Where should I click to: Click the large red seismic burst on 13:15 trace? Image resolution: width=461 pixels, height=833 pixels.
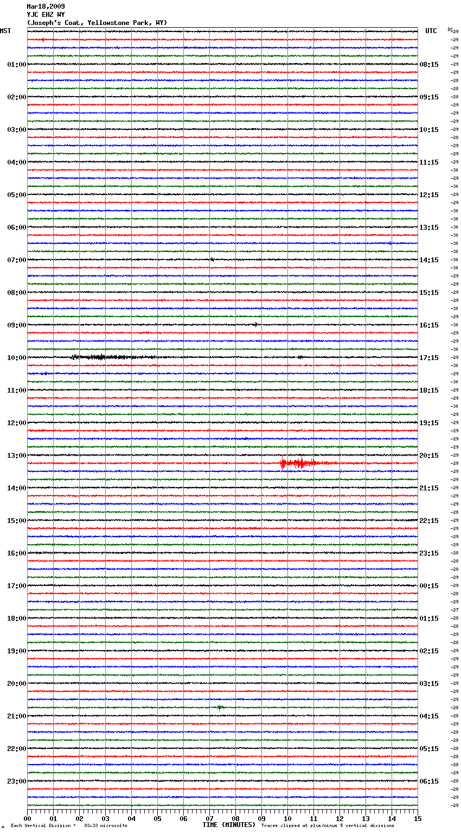tap(308, 464)
